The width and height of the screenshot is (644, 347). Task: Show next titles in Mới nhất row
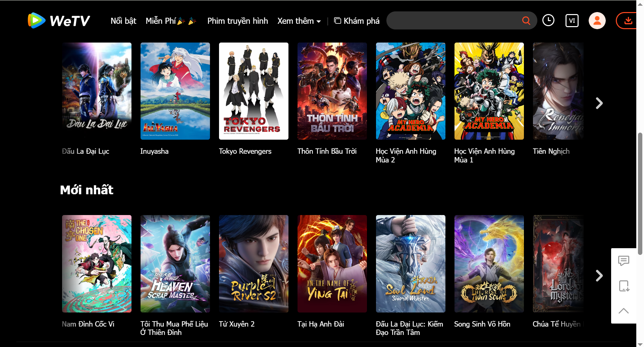click(x=599, y=276)
